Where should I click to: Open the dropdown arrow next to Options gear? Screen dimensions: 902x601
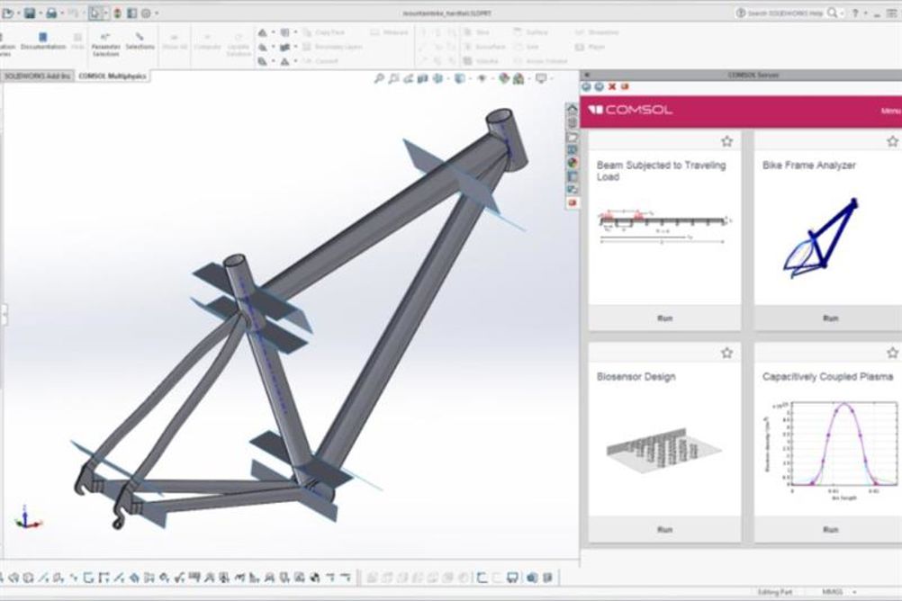(x=157, y=13)
